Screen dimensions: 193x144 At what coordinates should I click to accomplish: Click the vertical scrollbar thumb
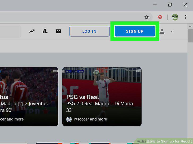[190, 36]
